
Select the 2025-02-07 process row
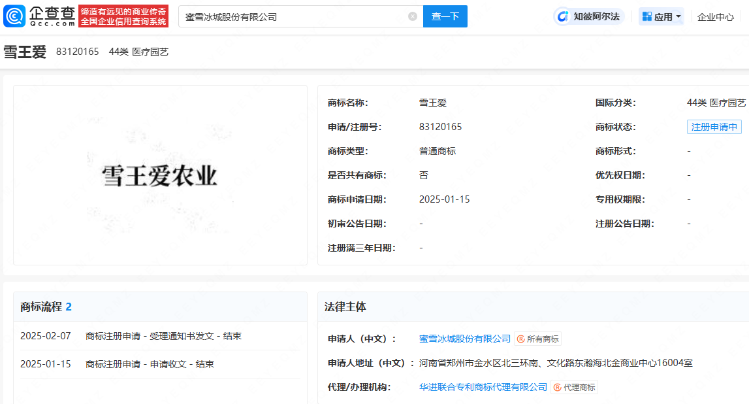click(x=160, y=336)
